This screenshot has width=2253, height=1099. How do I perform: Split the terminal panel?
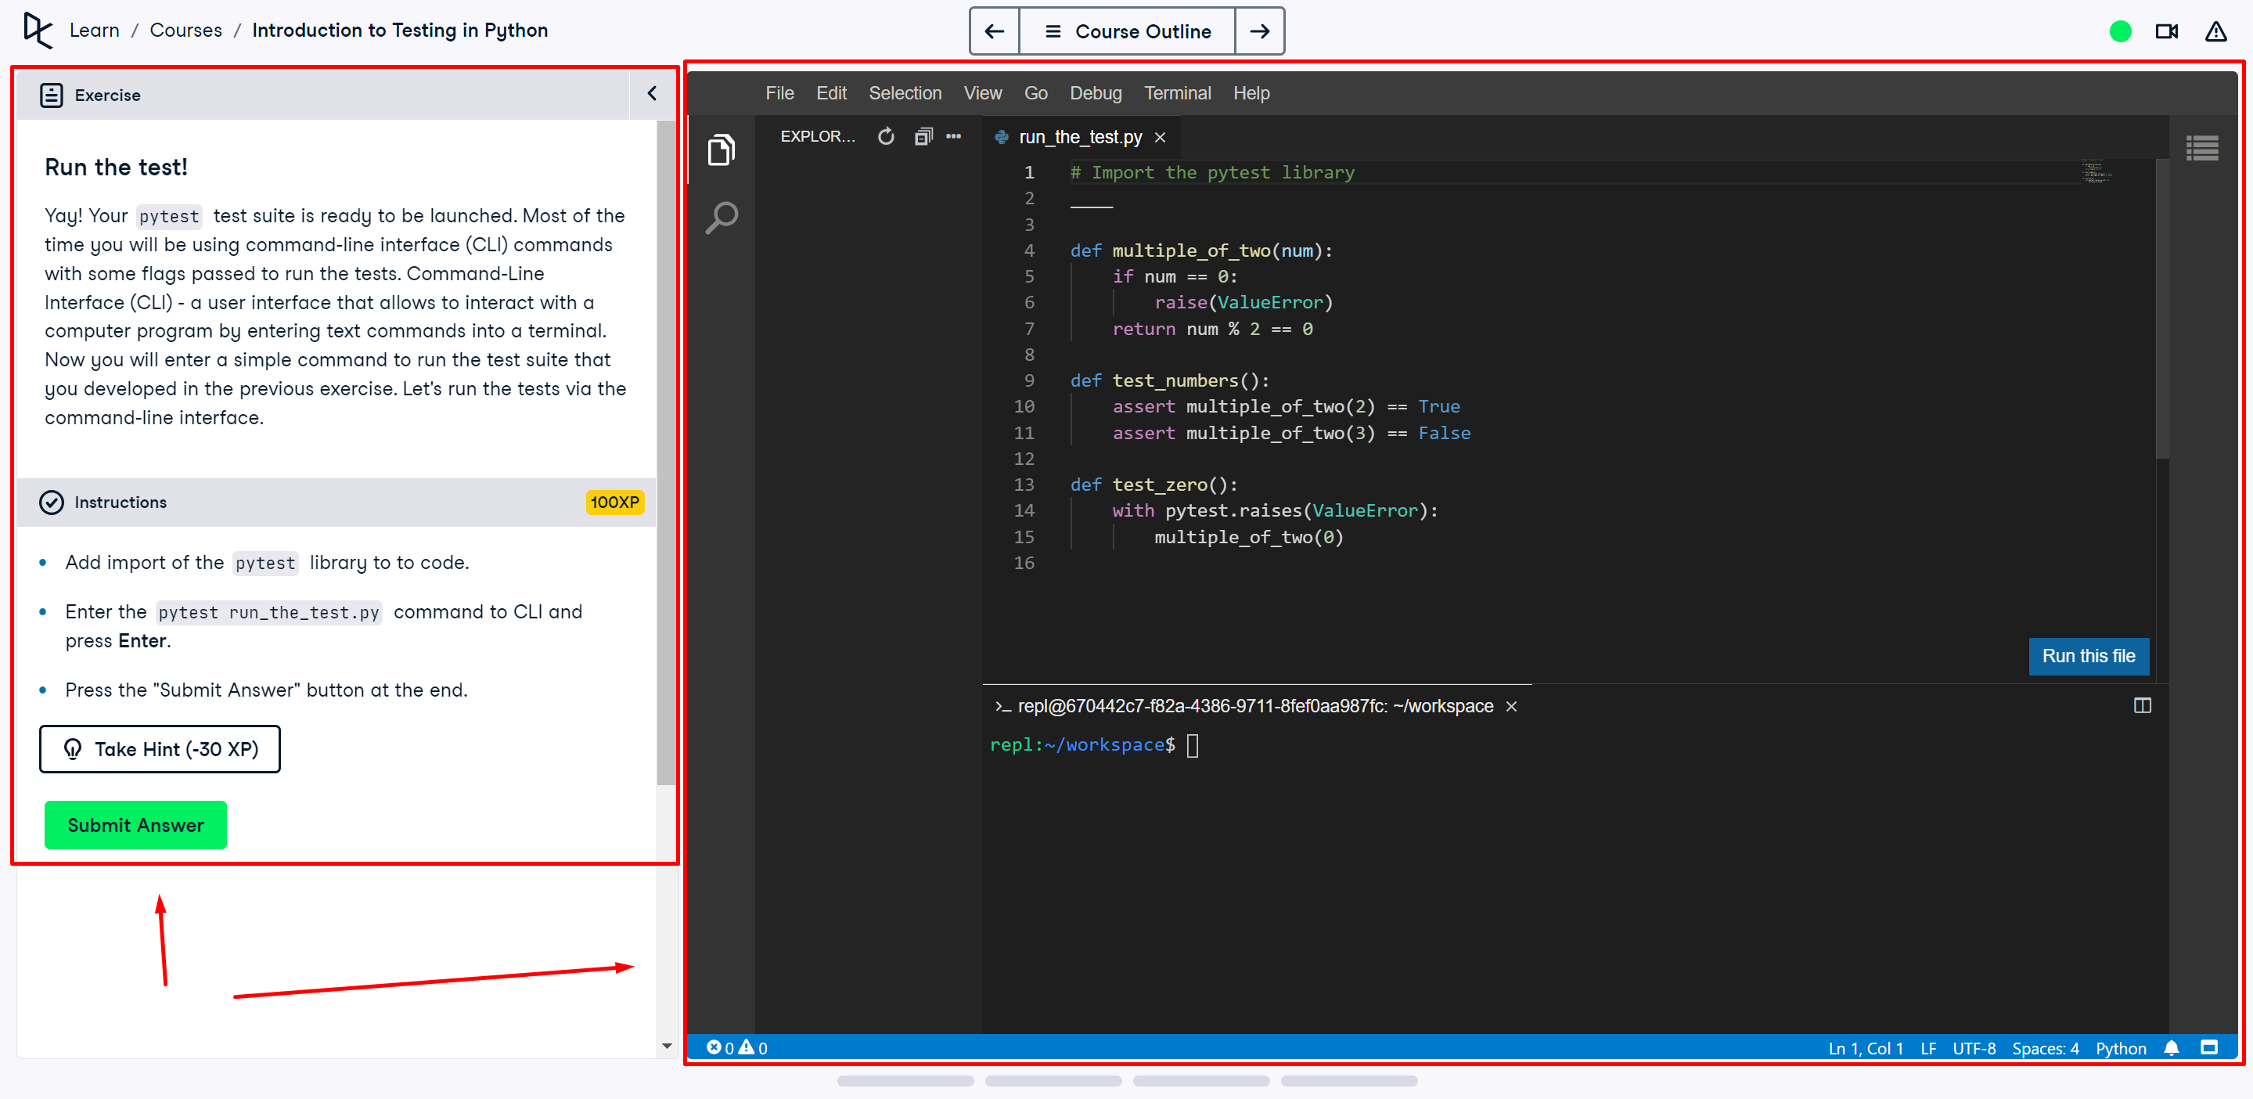[2142, 705]
